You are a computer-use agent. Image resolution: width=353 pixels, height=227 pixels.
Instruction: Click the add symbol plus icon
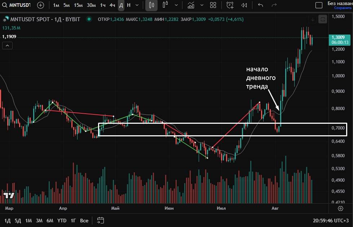(x=40, y=5)
